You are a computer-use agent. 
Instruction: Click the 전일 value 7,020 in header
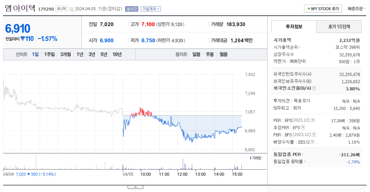click(x=107, y=24)
